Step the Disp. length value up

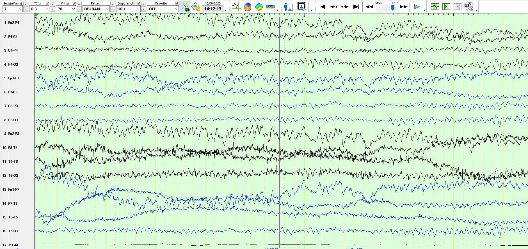pos(143,4)
